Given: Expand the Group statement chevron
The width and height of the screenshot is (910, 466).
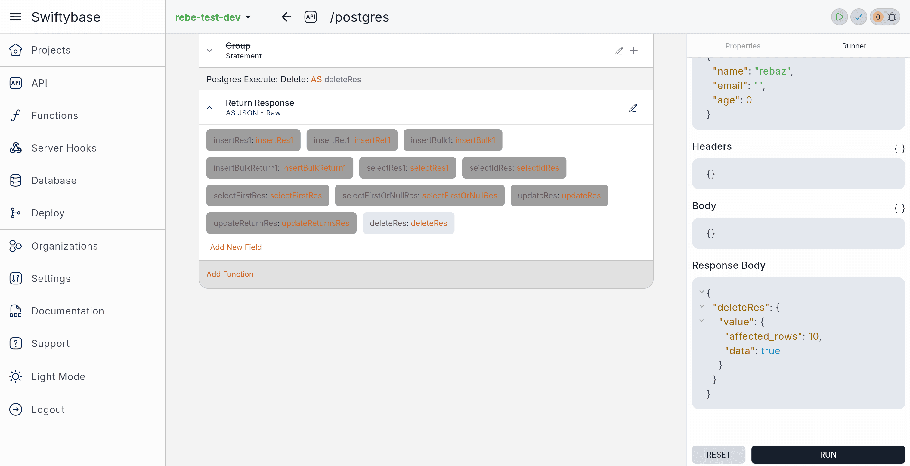Looking at the screenshot, I should pyautogui.click(x=209, y=51).
